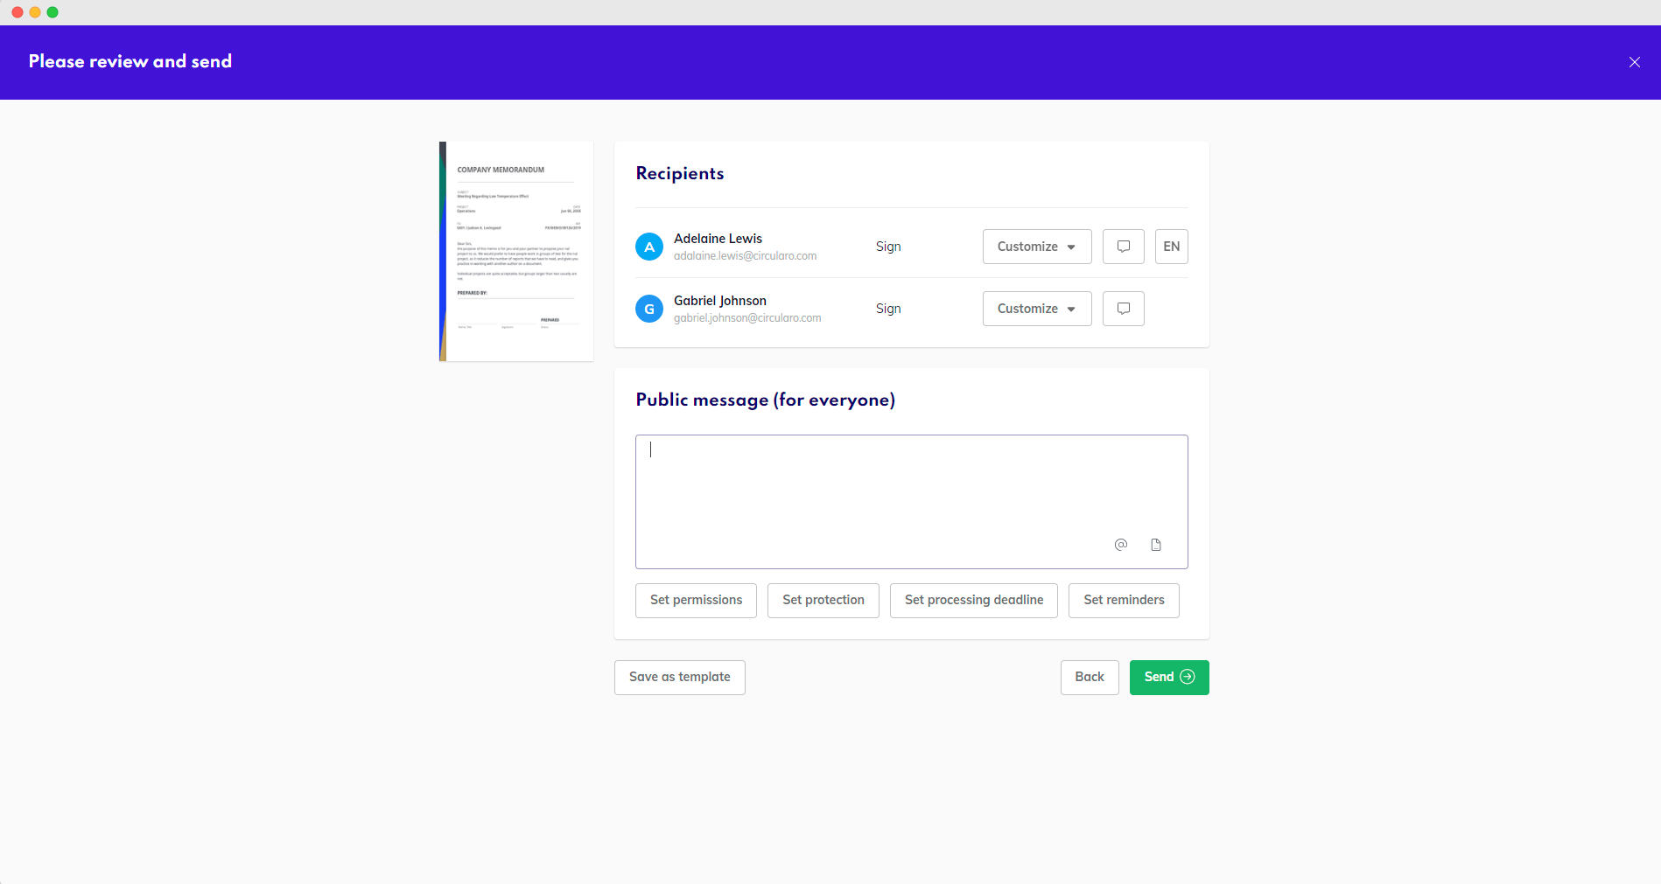
Task: Close the review and send dialog
Action: pos(1634,62)
